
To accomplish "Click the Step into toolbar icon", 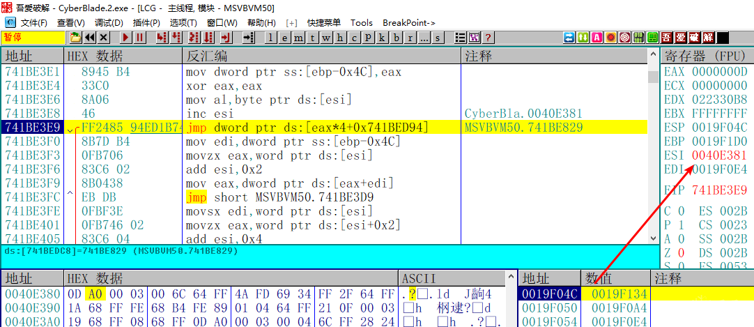I will click(x=162, y=38).
